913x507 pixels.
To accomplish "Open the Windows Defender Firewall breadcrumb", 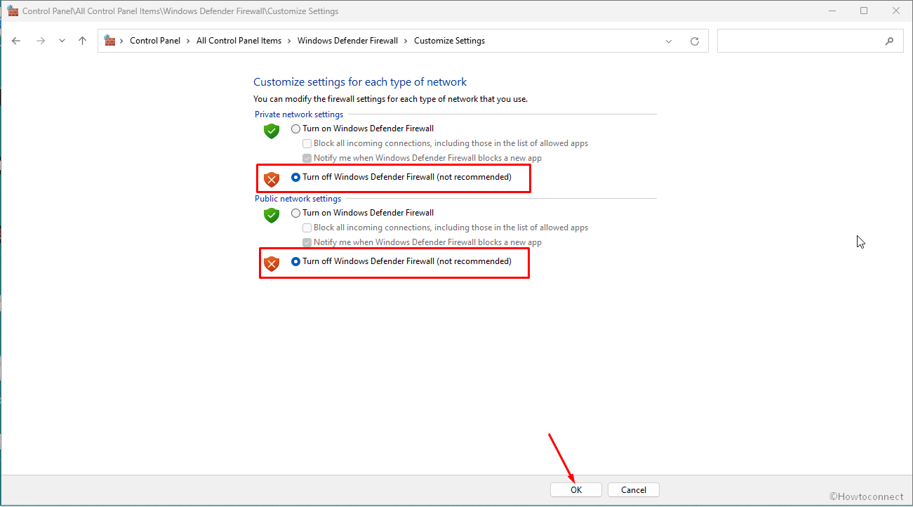I will coord(347,41).
